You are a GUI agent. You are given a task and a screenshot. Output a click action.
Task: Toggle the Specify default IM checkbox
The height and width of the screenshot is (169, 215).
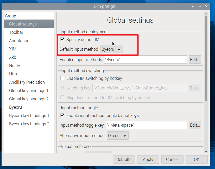[x=62, y=40]
